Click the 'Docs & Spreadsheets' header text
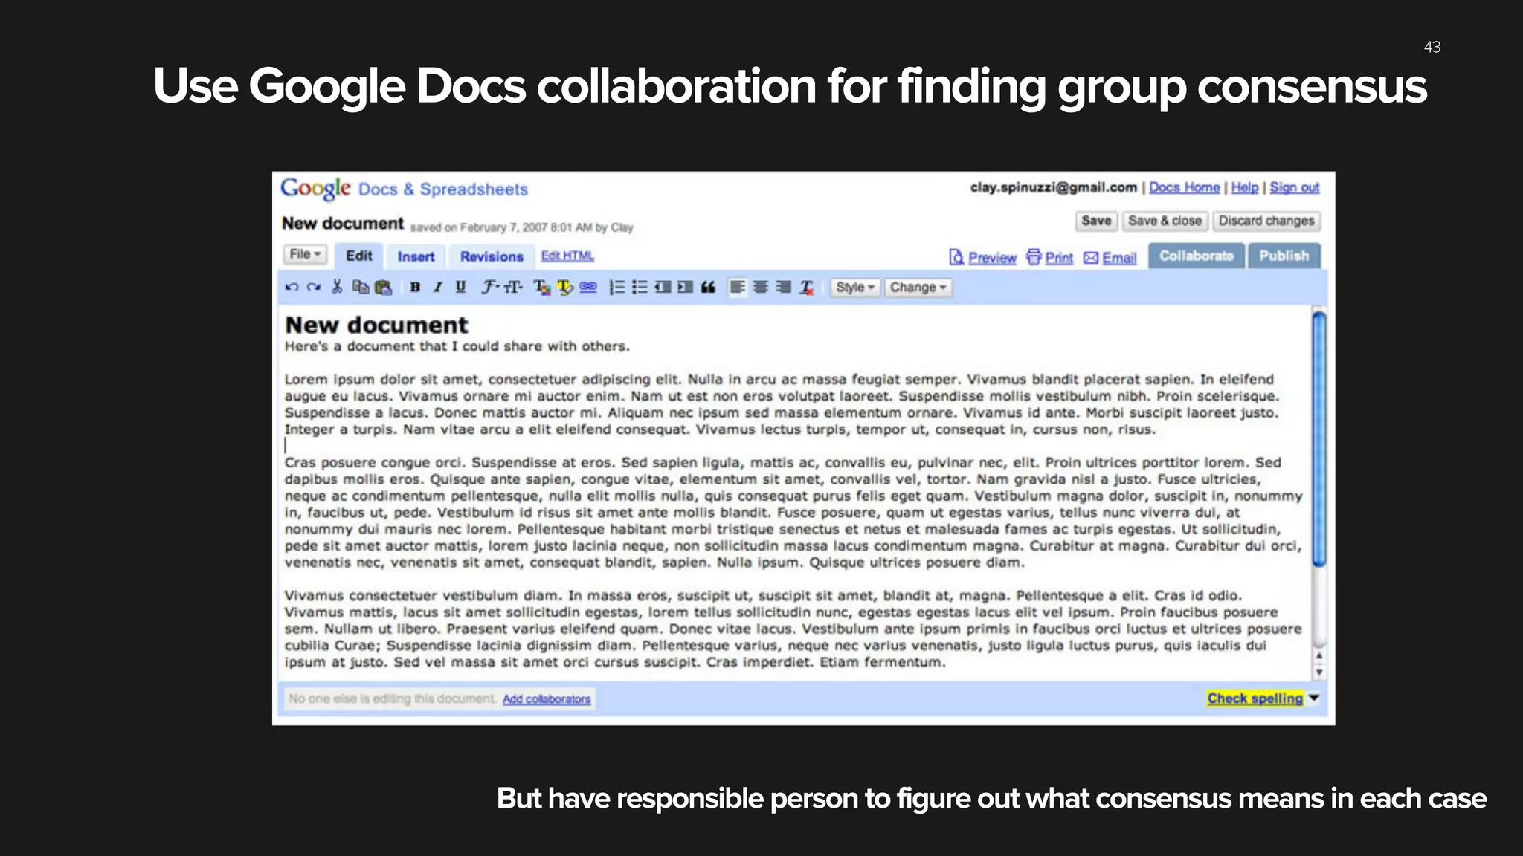Screen dimensions: 1523x856 click(x=443, y=189)
